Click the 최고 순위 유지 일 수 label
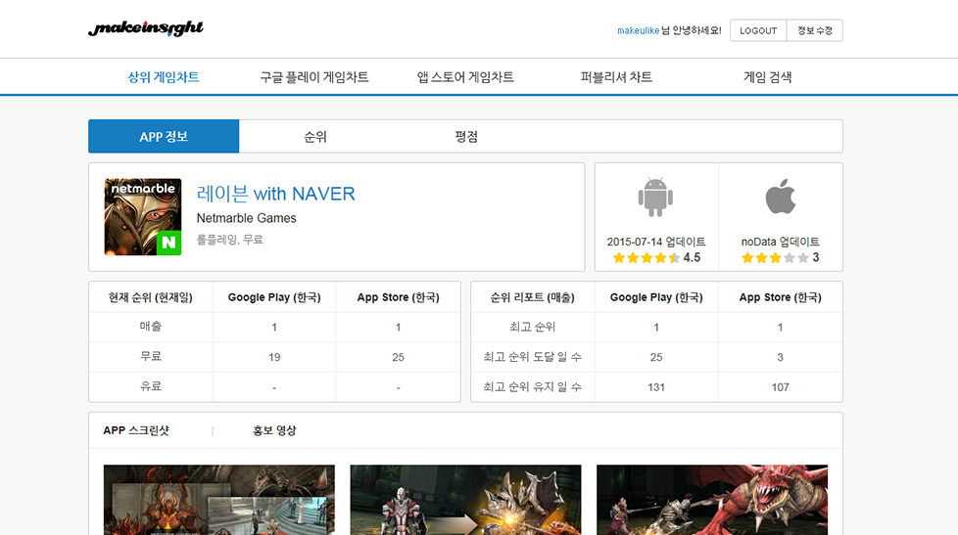 [532, 386]
